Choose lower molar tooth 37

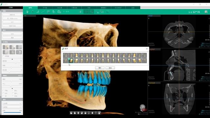139,60
